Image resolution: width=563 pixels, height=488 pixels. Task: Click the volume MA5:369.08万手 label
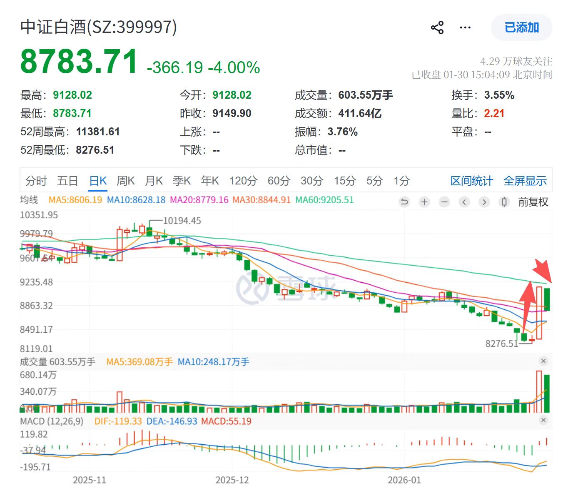pyautogui.click(x=140, y=362)
